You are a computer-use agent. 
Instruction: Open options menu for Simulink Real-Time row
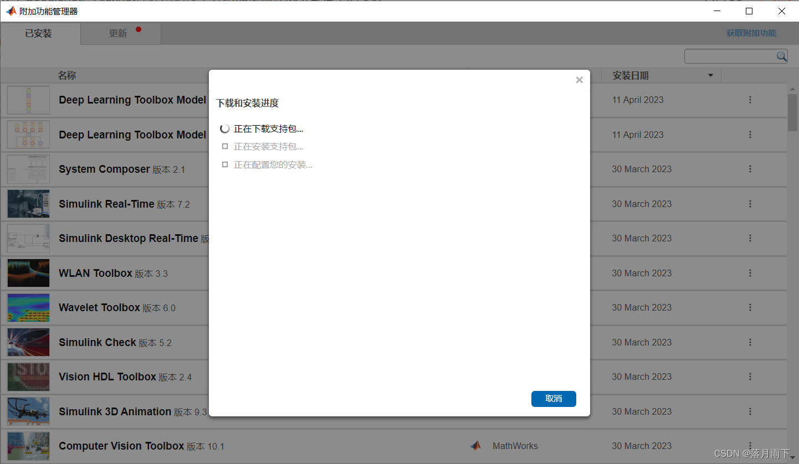coord(750,204)
